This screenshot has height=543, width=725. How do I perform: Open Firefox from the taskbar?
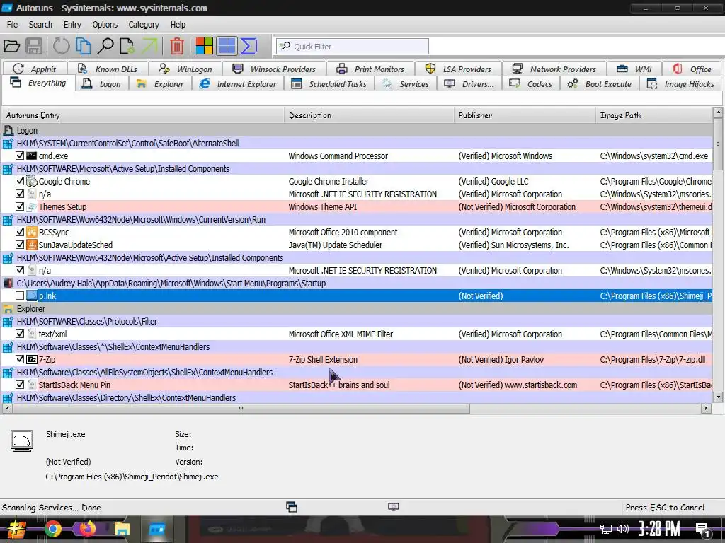tap(87, 529)
